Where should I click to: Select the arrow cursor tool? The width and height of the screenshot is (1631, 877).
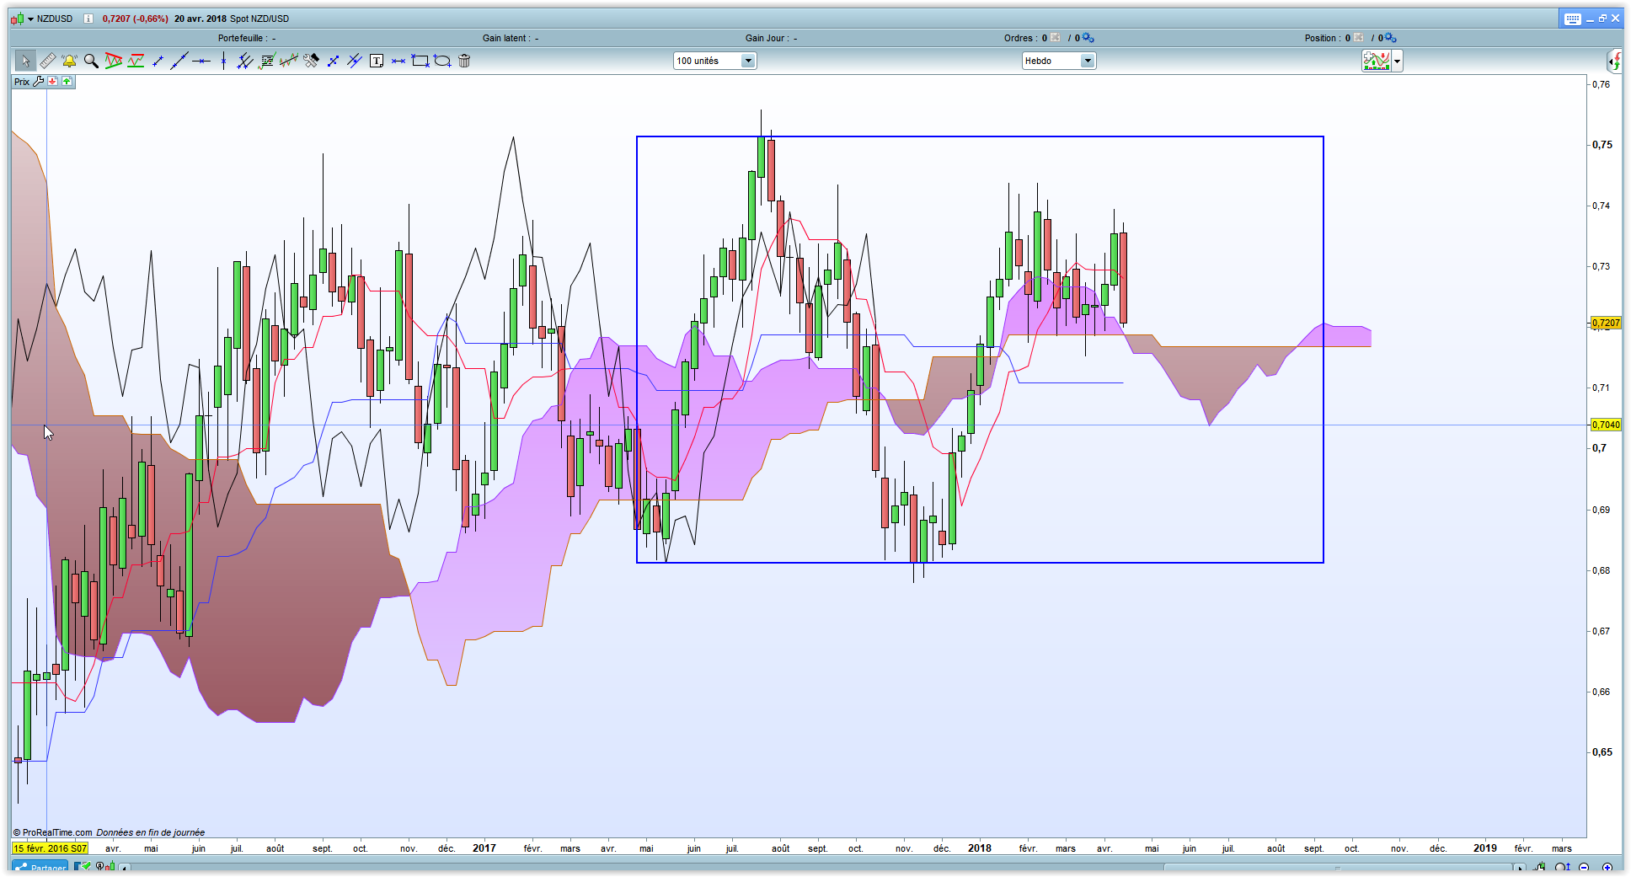point(24,61)
